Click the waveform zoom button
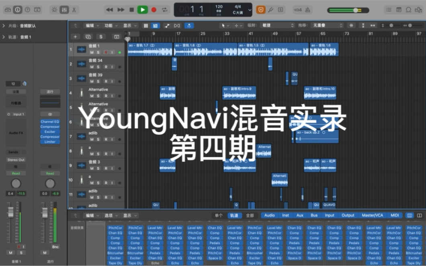 pos(351,26)
